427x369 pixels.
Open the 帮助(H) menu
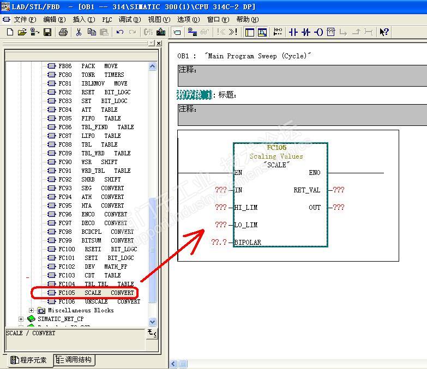coord(247,19)
